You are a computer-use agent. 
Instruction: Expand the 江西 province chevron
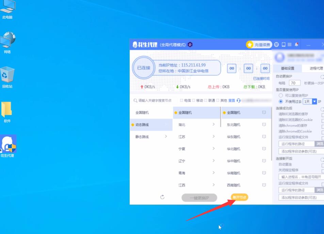coord(213,185)
